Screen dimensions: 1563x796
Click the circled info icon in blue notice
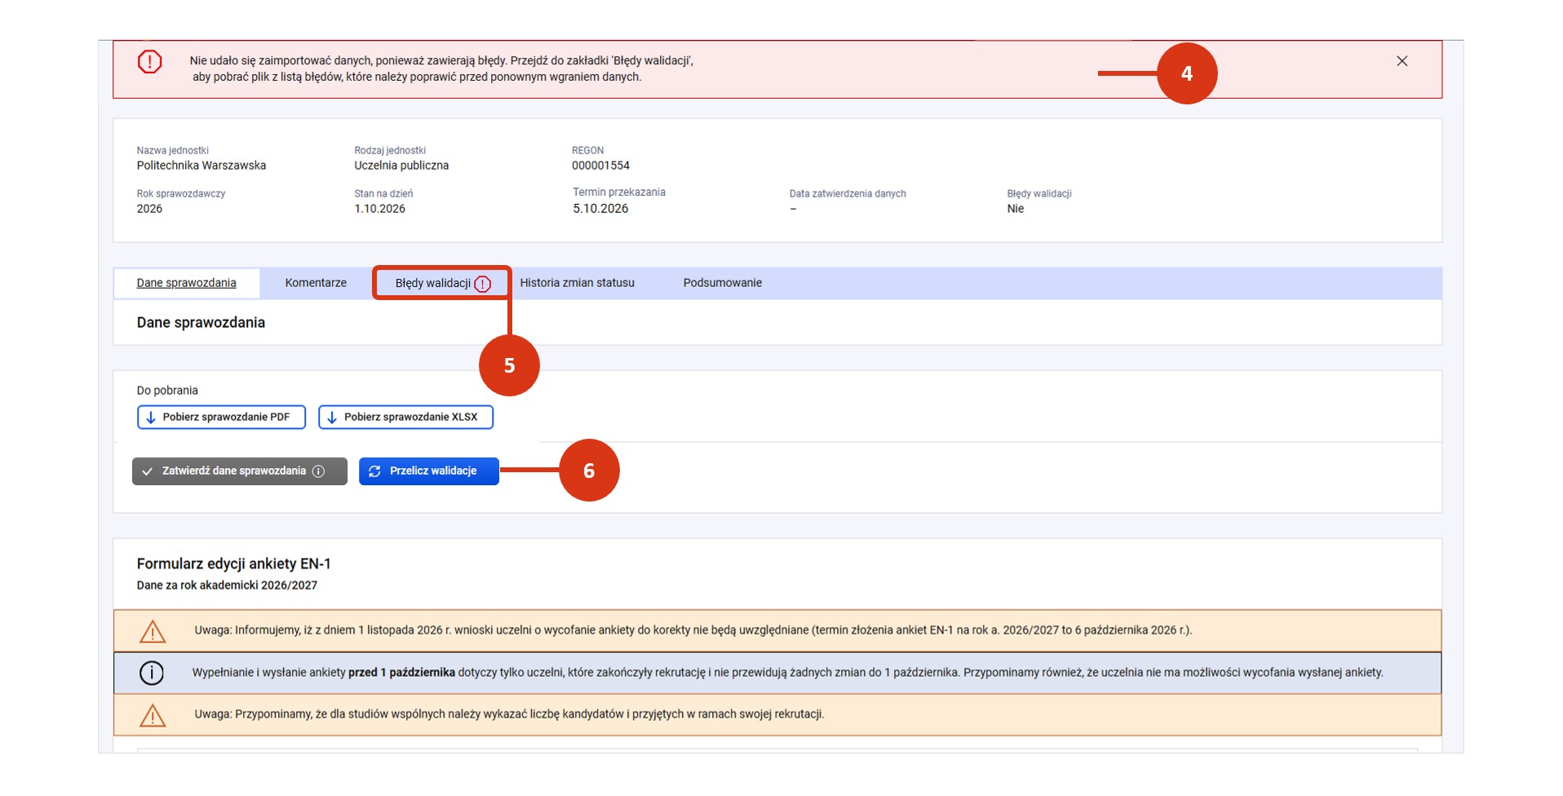[x=152, y=673]
